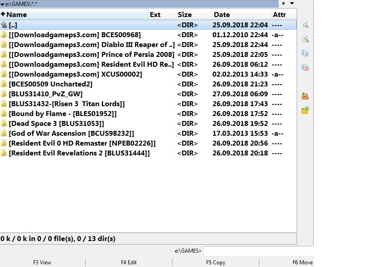
Task: Click the folder icon of Risen 3 Titan Lords
Action: pos(4,103)
